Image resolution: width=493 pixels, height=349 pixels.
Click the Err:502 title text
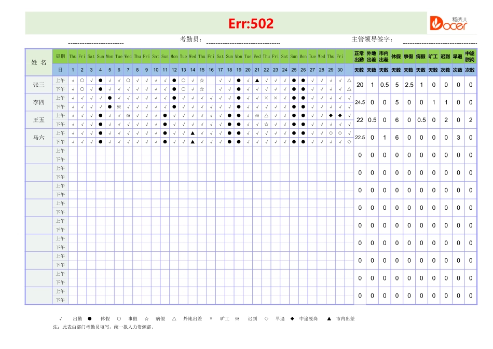click(251, 23)
